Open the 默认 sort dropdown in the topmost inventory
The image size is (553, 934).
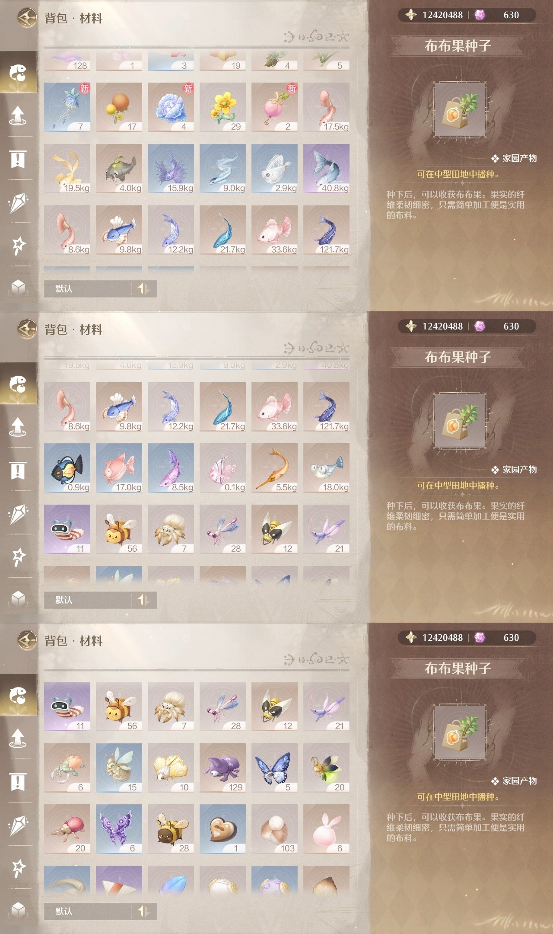[88, 288]
